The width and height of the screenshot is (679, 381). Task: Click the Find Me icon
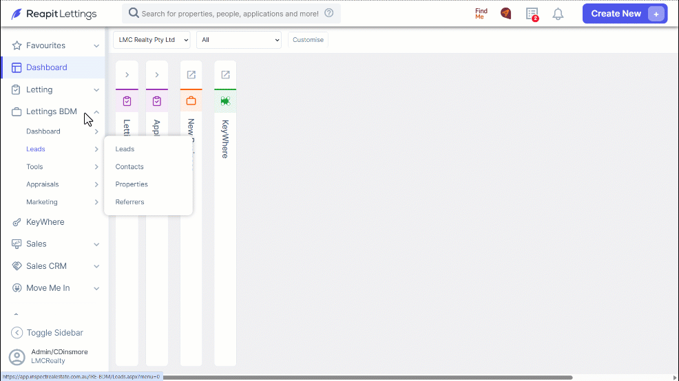[x=481, y=13]
